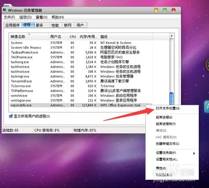Click the 进程数: 65 status entry

point(10,130)
